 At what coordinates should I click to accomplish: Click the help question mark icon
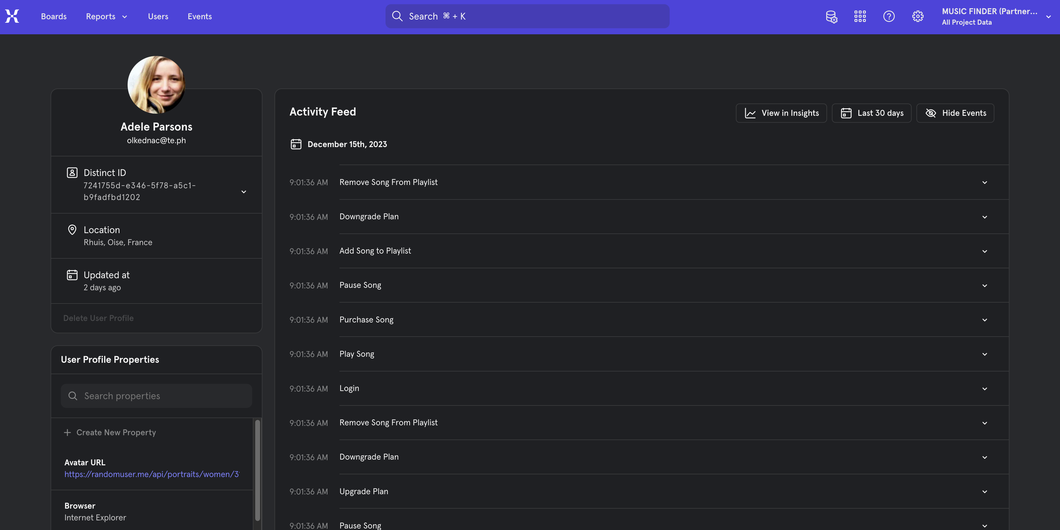tap(889, 17)
